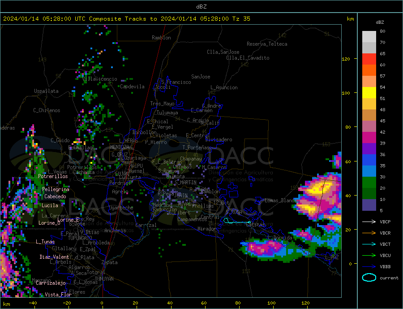Click the Vista_Flor label

tap(58, 295)
